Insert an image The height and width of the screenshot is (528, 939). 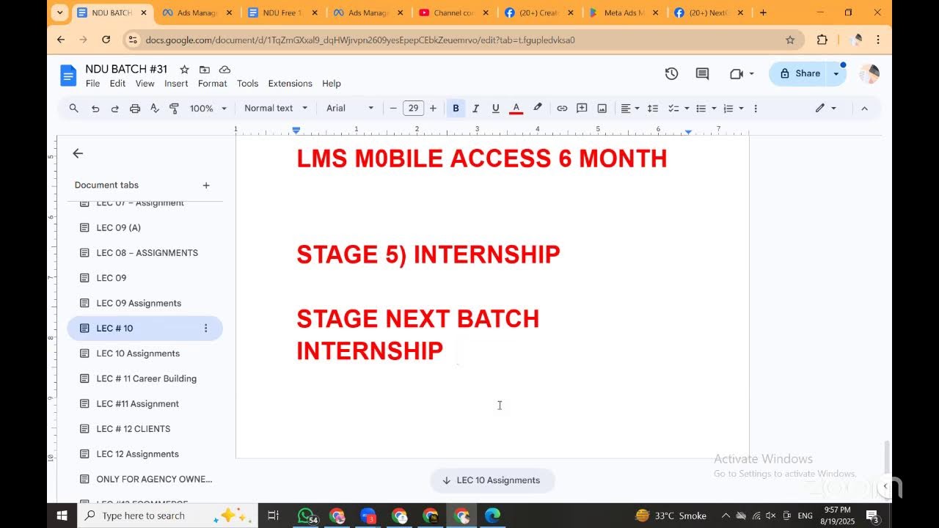click(x=602, y=109)
